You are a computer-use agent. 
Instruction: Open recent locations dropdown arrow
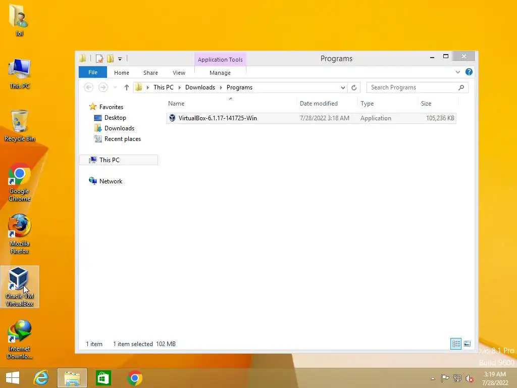coord(115,87)
